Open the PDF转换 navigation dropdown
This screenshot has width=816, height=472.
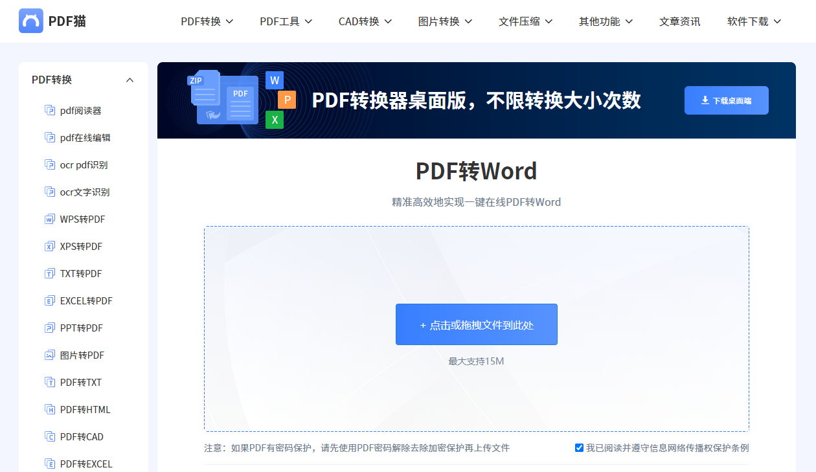[207, 21]
